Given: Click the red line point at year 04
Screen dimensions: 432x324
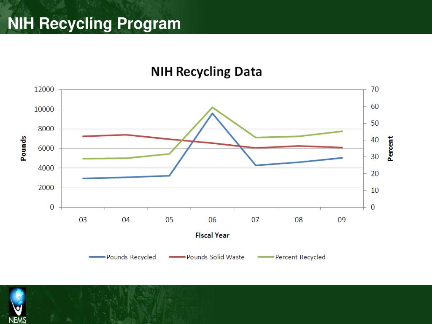Looking at the screenshot, I should (x=126, y=135).
